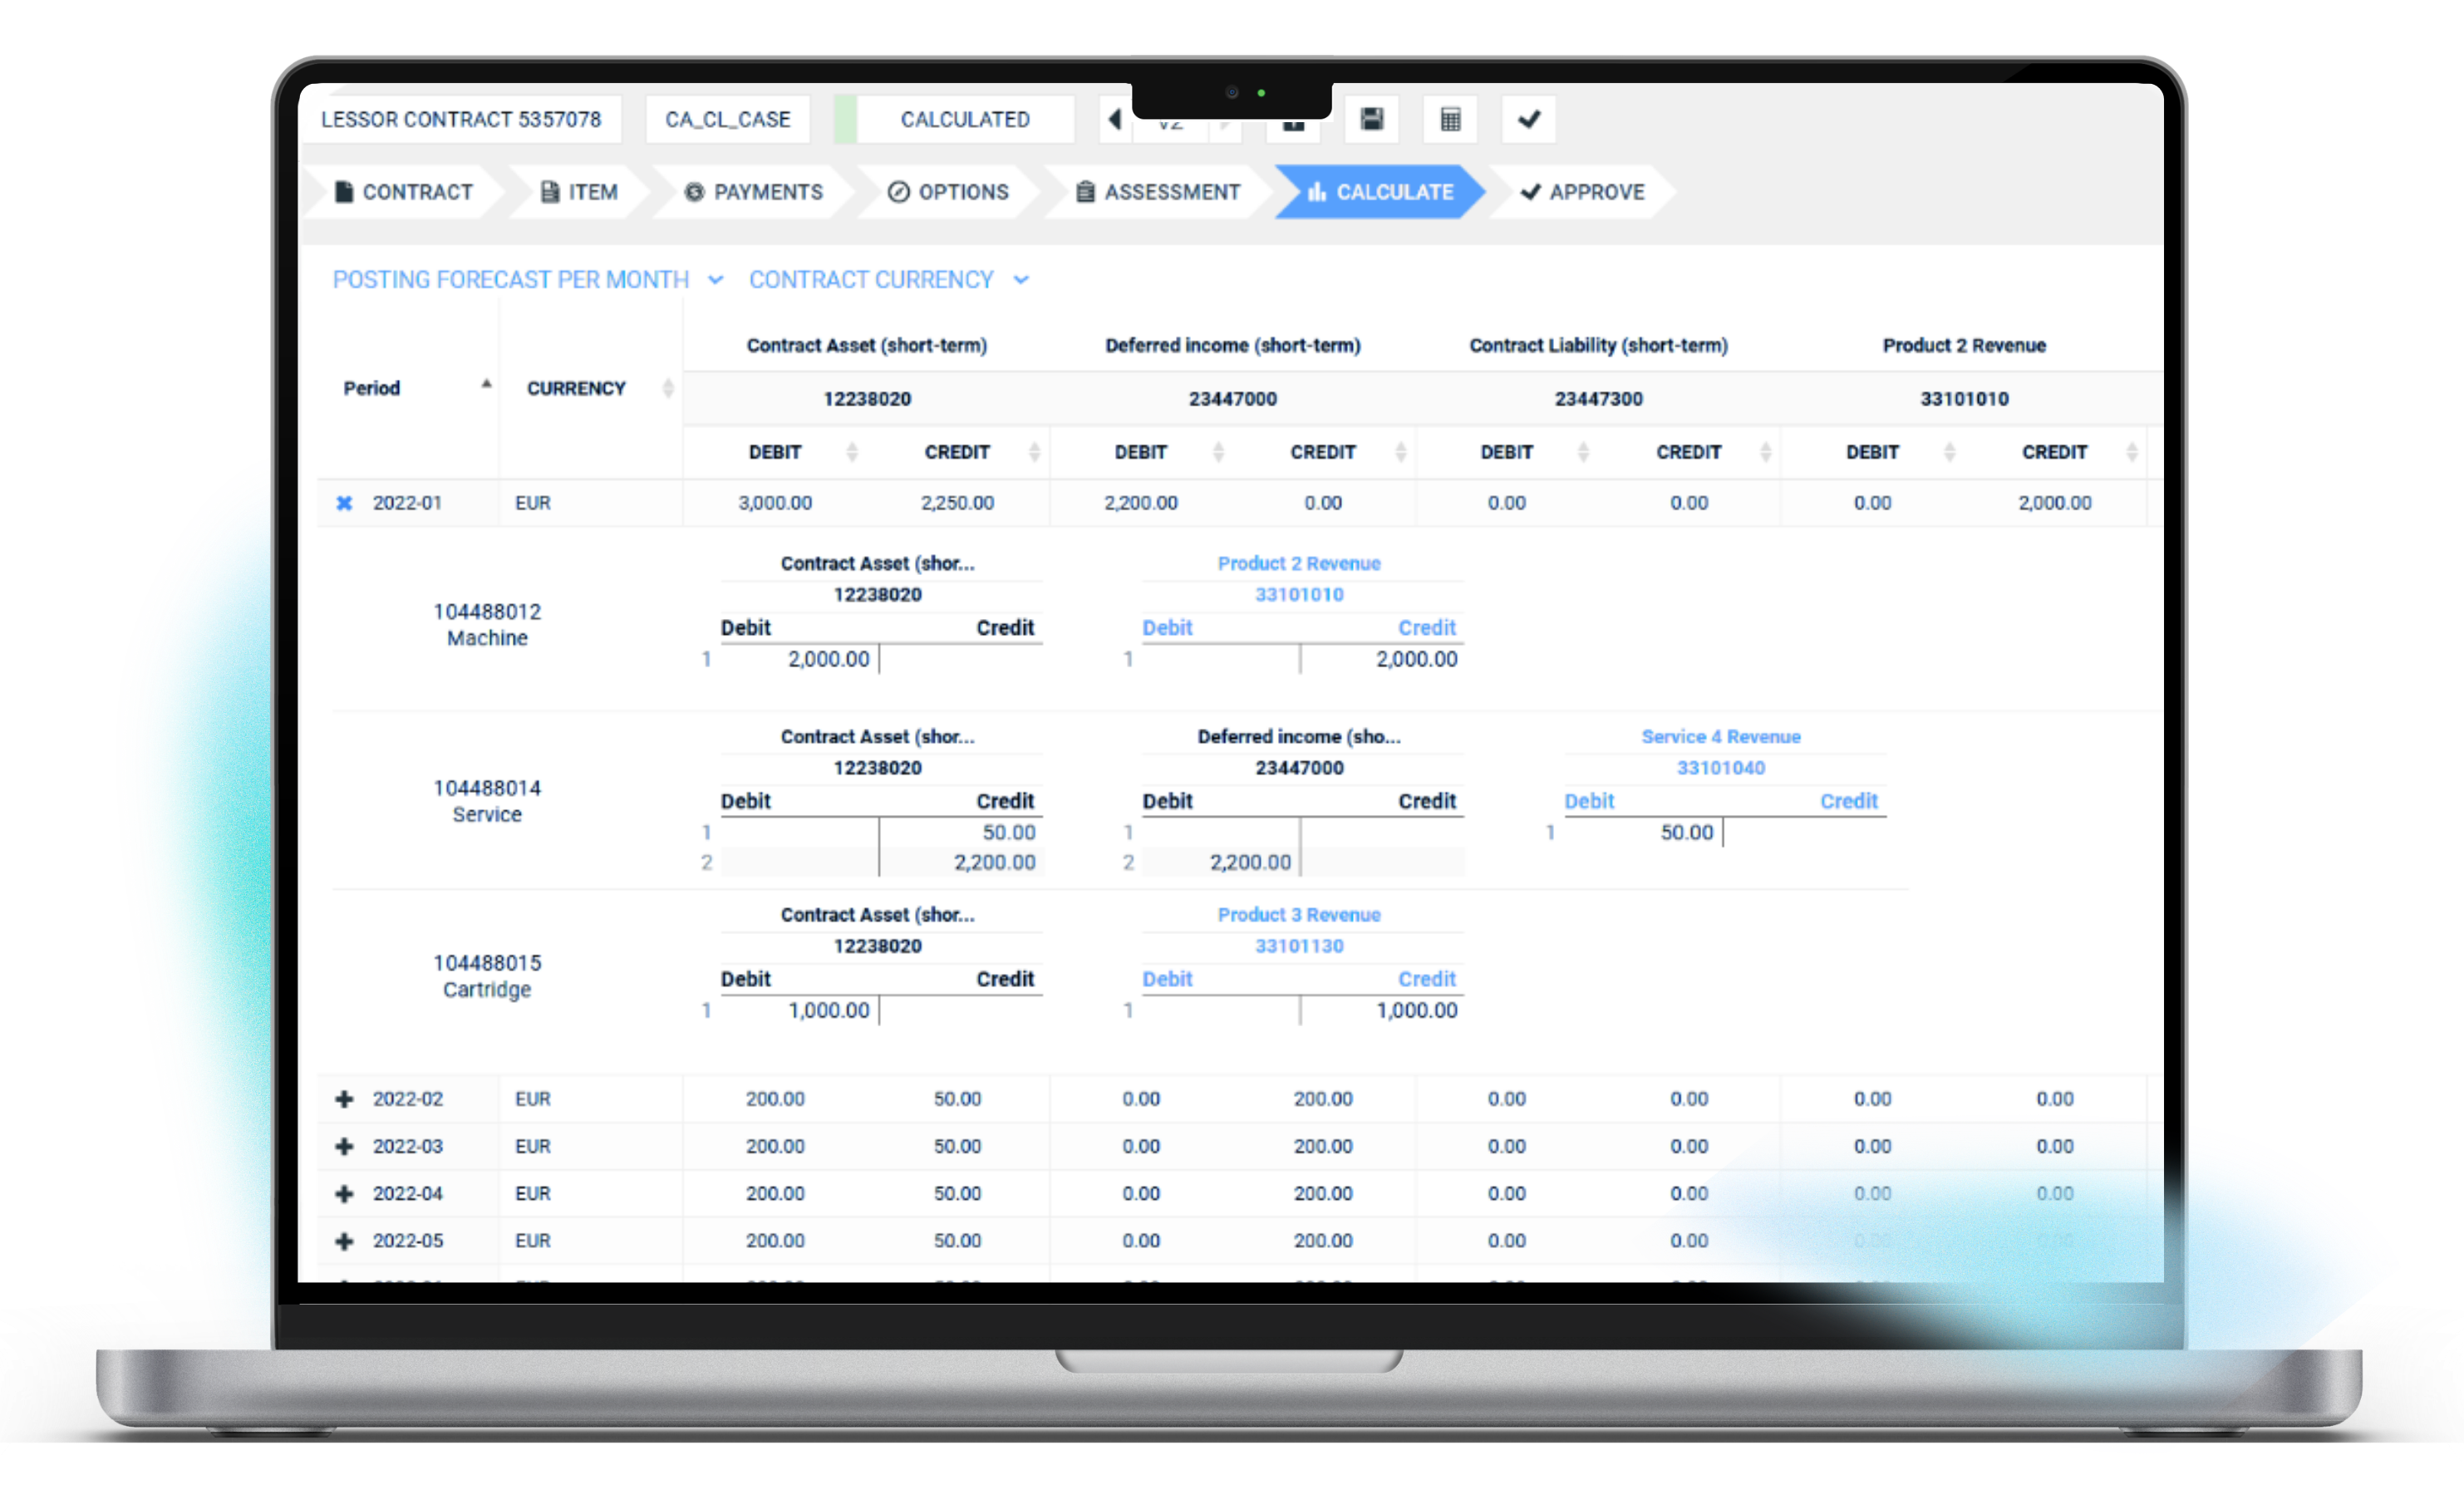Sort Contract Asset DEBIT column
2464x1509 pixels.
pos(852,452)
